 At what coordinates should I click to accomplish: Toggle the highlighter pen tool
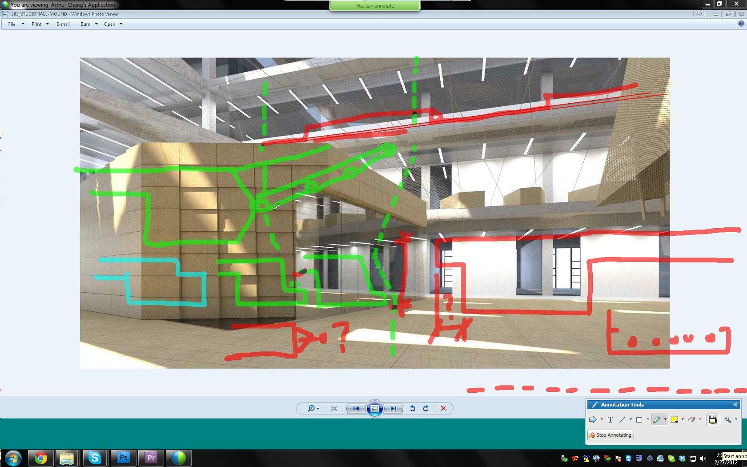point(656,419)
